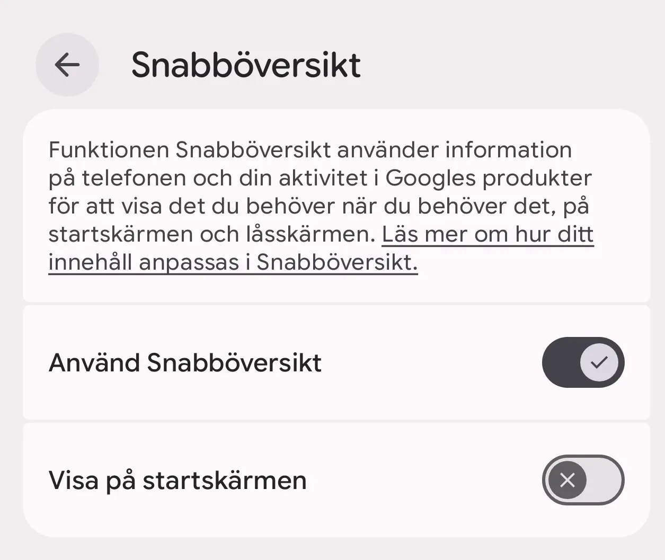The width and height of the screenshot is (665, 560).
Task: Select the "Använd Snabböversikt" setting label
Action: 185,363
